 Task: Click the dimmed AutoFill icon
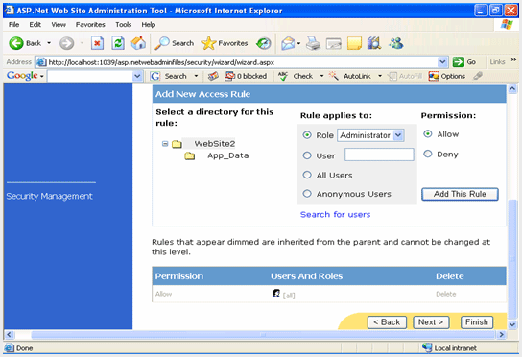point(392,76)
